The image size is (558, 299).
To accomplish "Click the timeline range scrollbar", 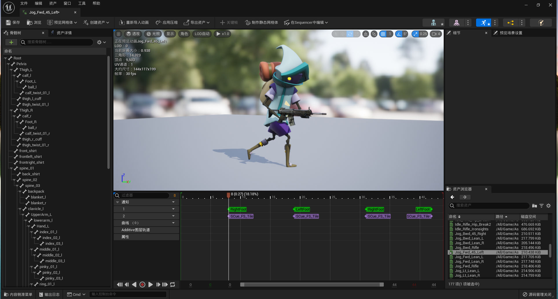I will pyautogui.click(x=312, y=285).
